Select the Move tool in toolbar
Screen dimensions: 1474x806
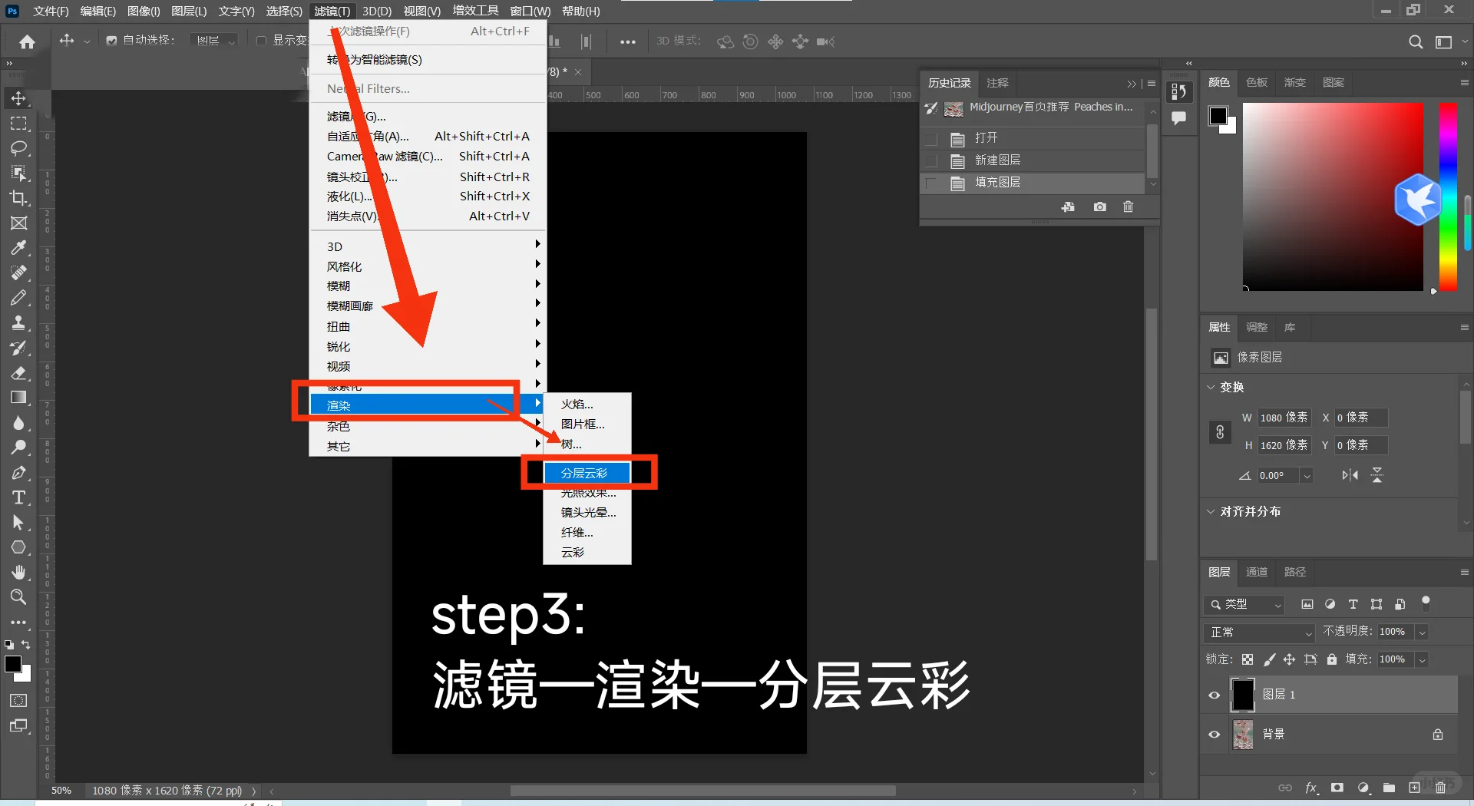pyautogui.click(x=18, y=98)
